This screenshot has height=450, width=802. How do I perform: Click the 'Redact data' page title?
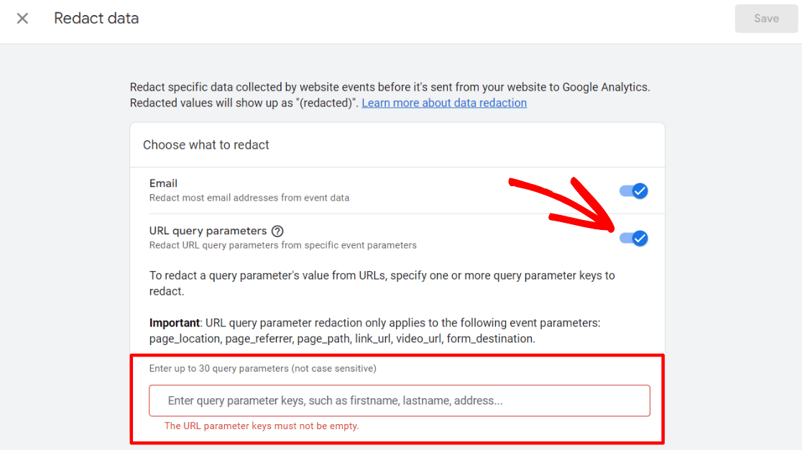click(x=96, y=18)
